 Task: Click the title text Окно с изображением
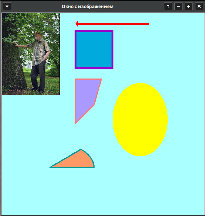(x=88, y=7)
